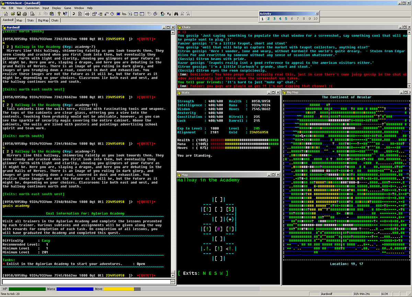Viewport: 412px width, 297px height.
Task: Click the yellow Move bar in status bar
Action: tap(119, 289)
